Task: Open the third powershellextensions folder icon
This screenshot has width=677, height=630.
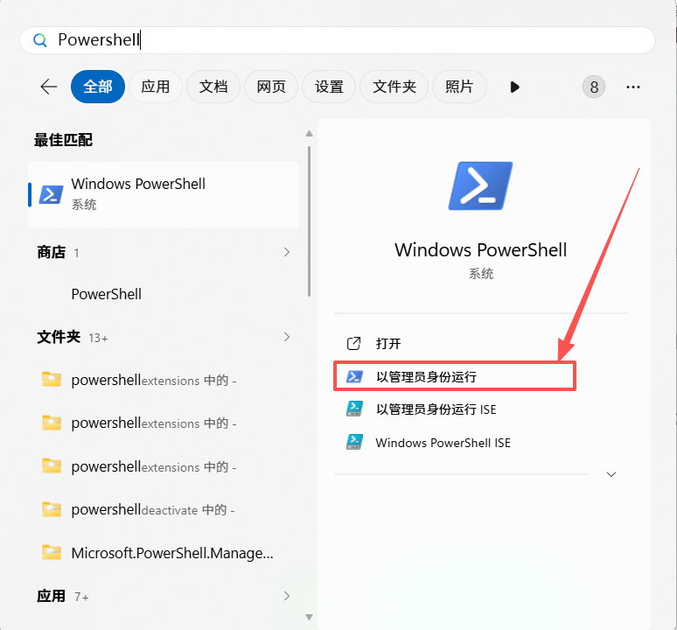Action: click(52, 465)
